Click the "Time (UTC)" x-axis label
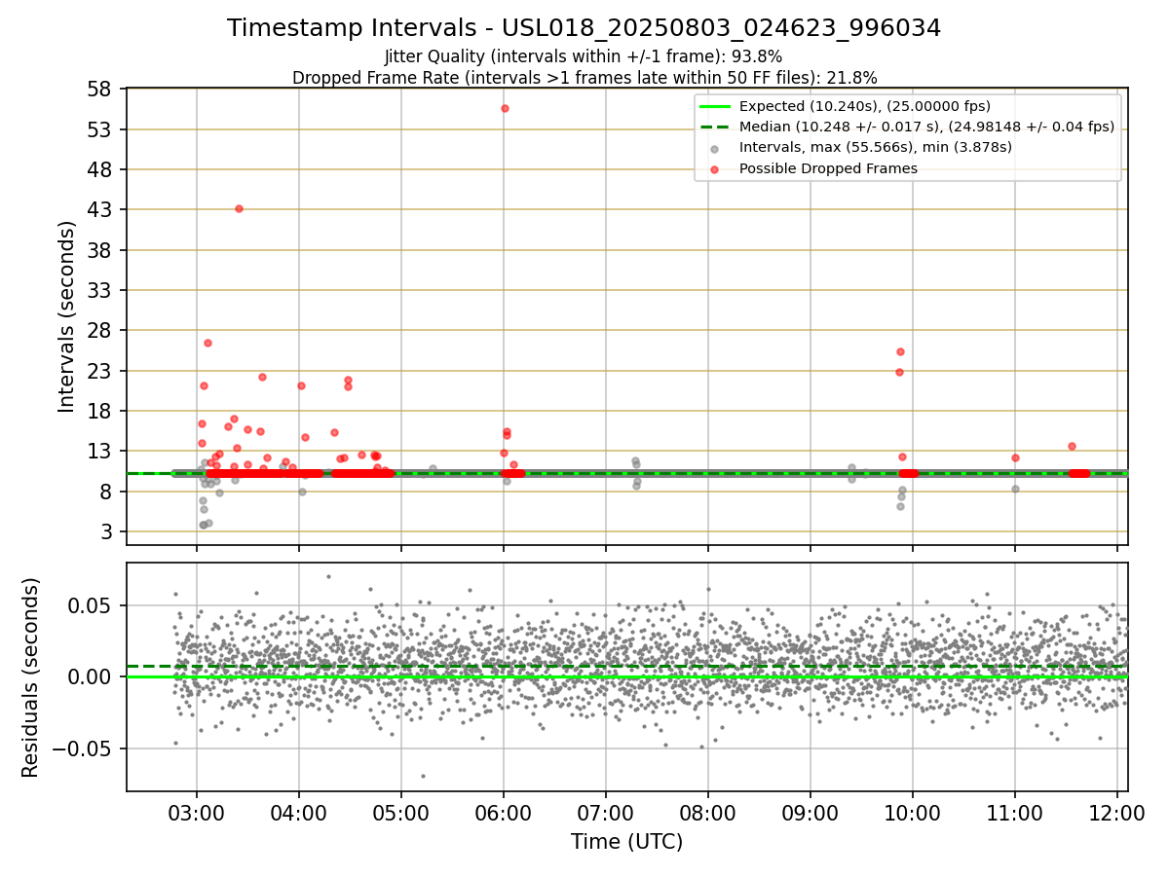This screenshot has height=876, width=1169. 627,842
